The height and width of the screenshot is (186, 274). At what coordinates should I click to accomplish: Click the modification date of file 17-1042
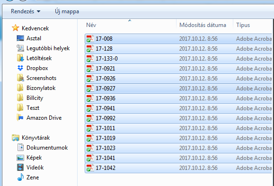click(198, 168)
